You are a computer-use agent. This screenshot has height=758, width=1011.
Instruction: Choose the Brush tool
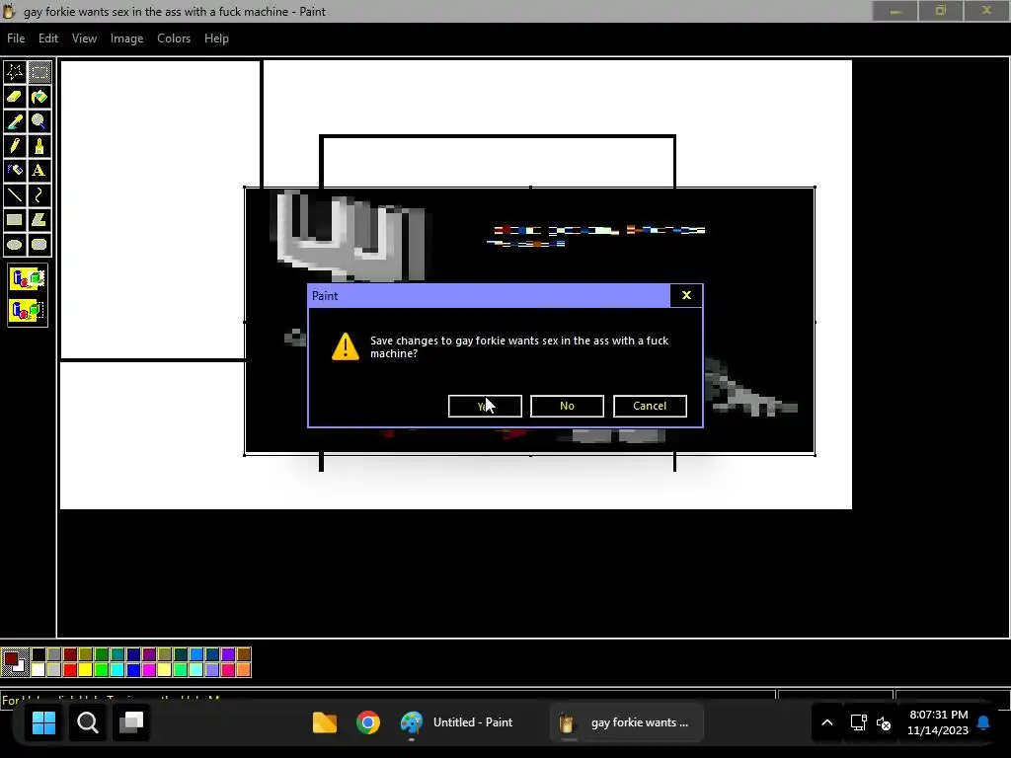coord(39,146)
